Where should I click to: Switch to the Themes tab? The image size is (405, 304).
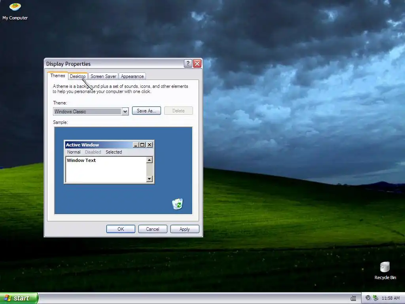click(x=58, y=76)
